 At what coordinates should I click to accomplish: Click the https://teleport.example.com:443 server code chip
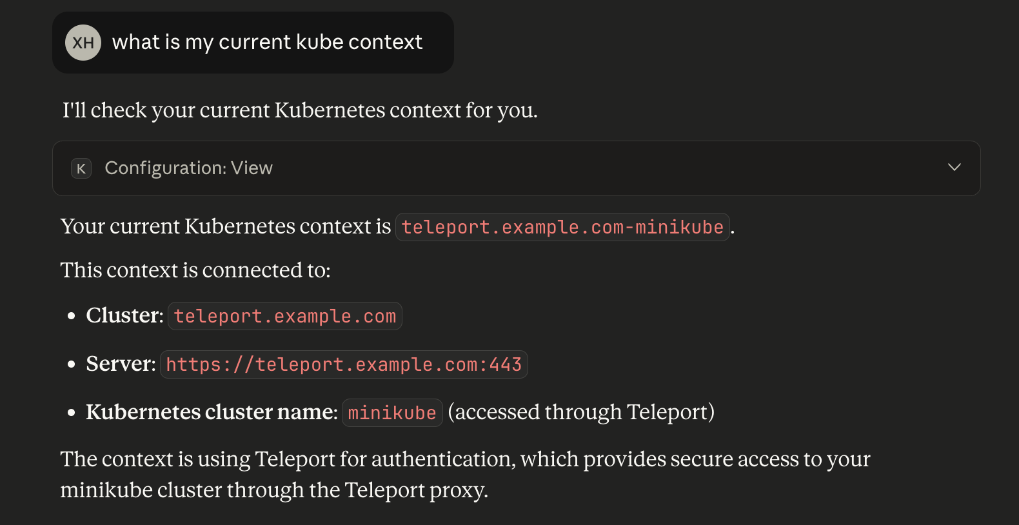tap(344, 364)
